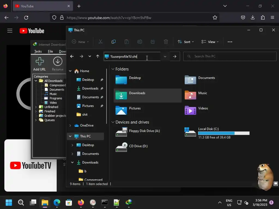
Task: Open Microsoft Store from taskbar
Action: (69, 202)
